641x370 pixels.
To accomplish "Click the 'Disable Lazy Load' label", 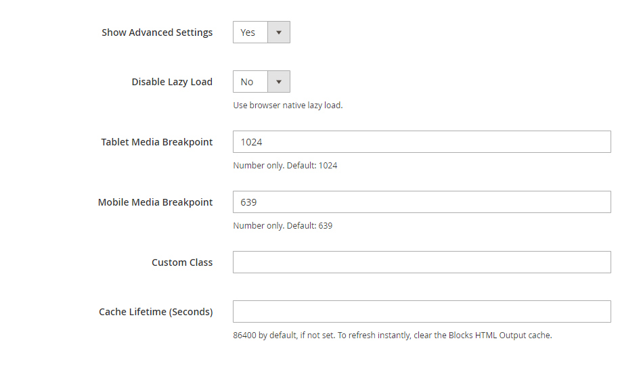I will tap(172, 82).
